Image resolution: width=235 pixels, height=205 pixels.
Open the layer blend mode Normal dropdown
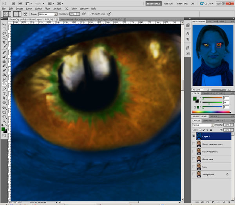pos(203,125)
